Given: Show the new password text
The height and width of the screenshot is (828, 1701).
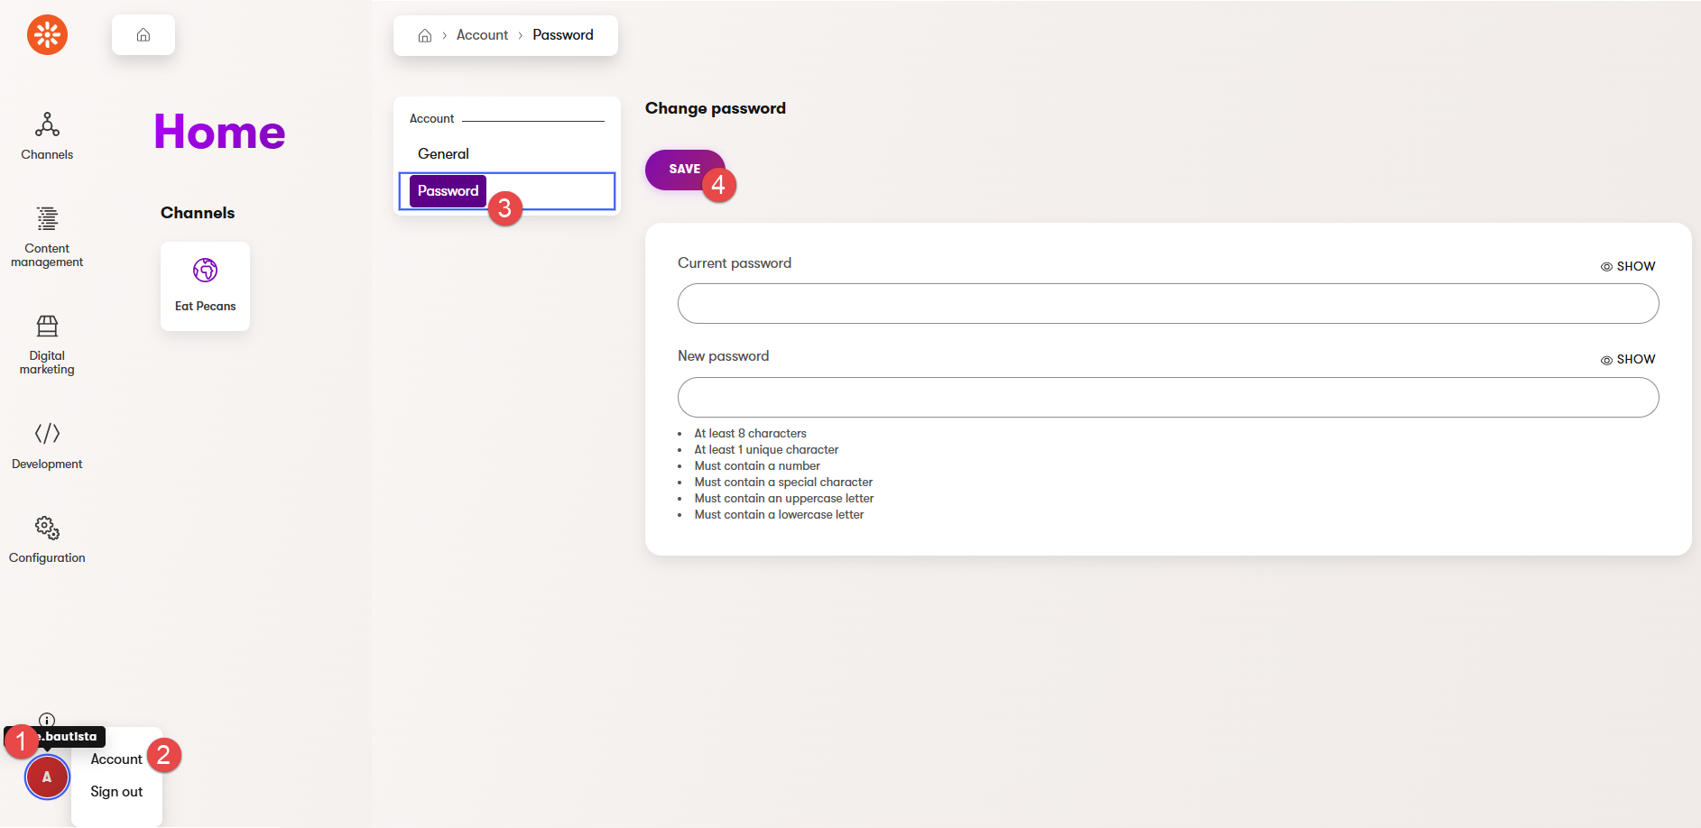Looking at the screenshot, I should pyautogui.click(x=1628, y=359).
